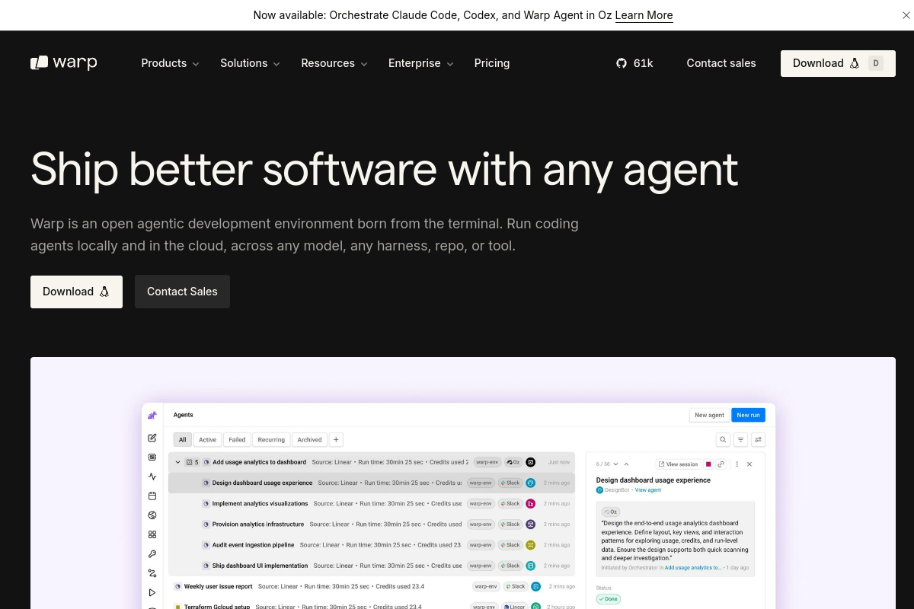Screen dimensions: 914x609
Task: Select the Weekly user issue report row
Action: coord(372,586)
